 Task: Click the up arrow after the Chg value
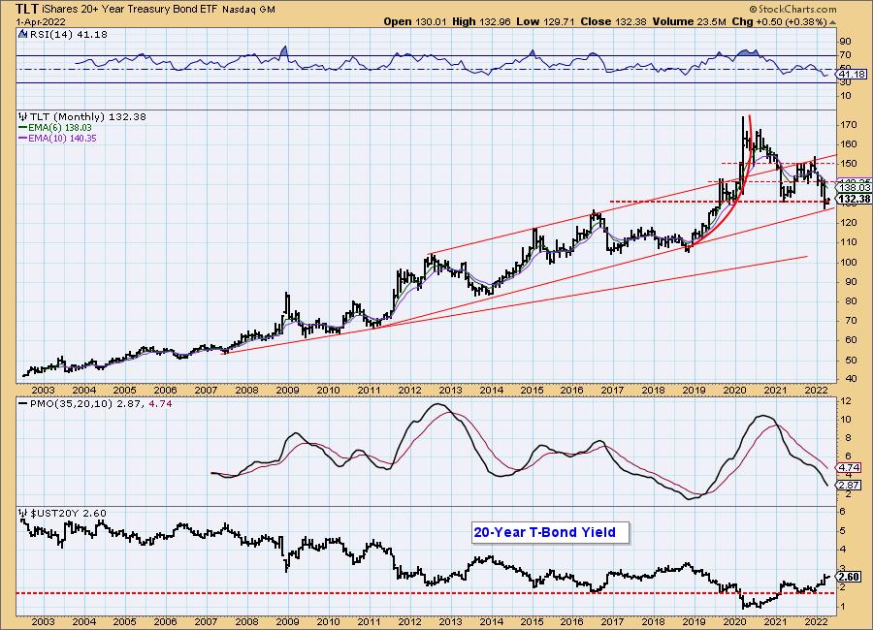coord(833,22)
